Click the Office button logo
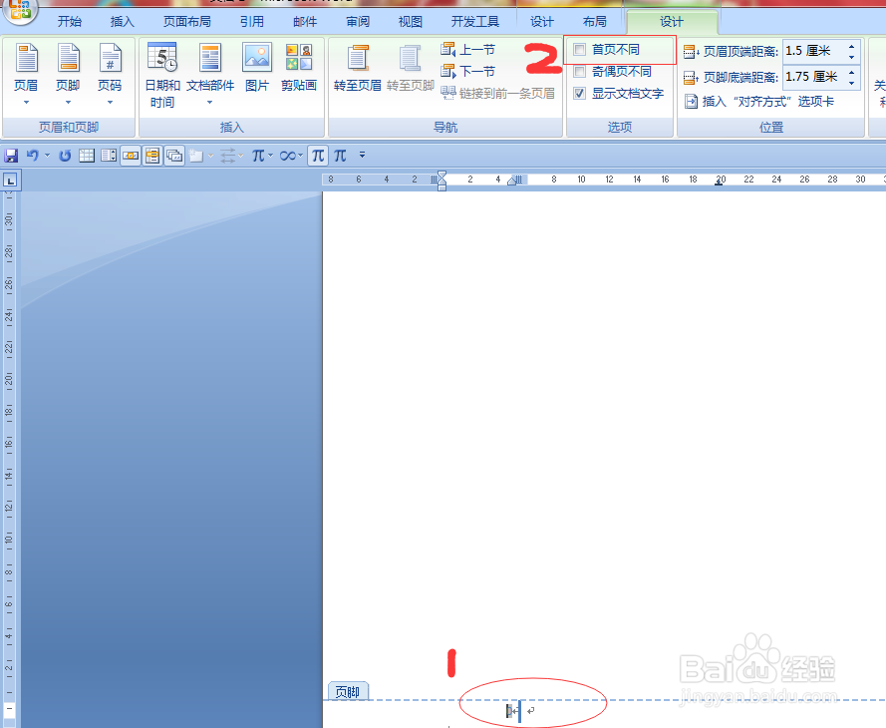 coord(19,10)
